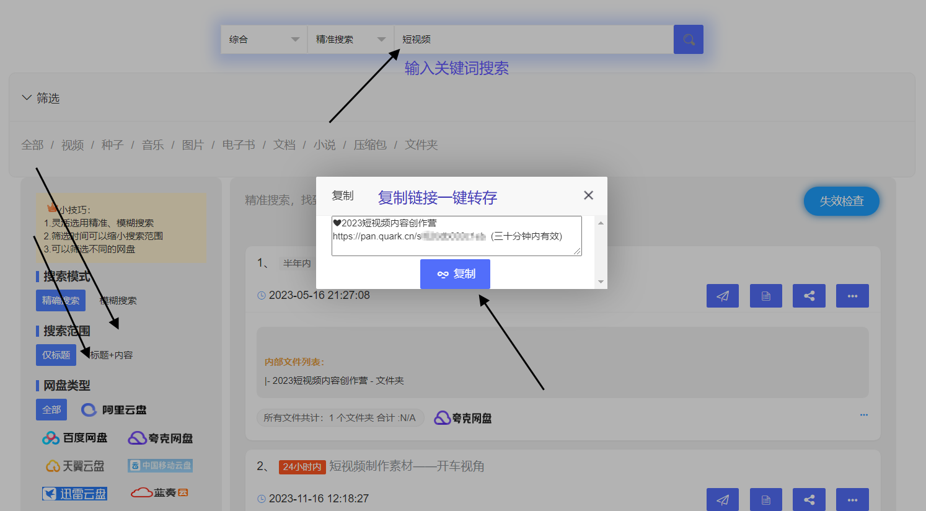Switch search range to 标题+内容
Viewport: 926px width, 511px height.
pos(112,355)
